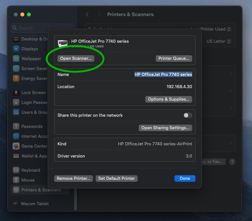Click the Printers & Scanners window title

point(130,14)
